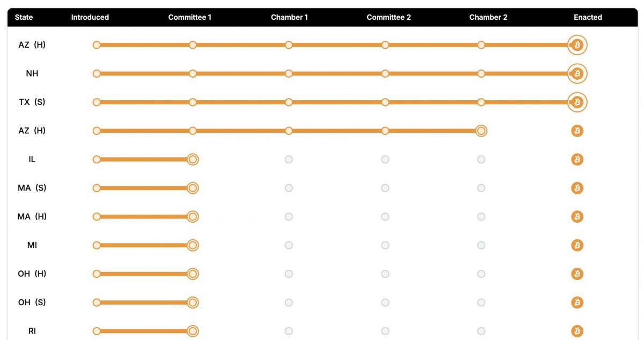This screenshot has height=340, width=644.
Task: Select the Bitcoin icon in the OH (H) row
Action: pos(577,274)
